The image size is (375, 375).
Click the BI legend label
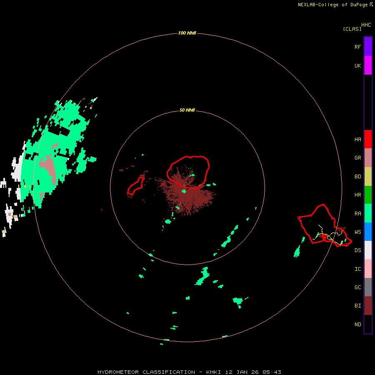pos(358,306)
